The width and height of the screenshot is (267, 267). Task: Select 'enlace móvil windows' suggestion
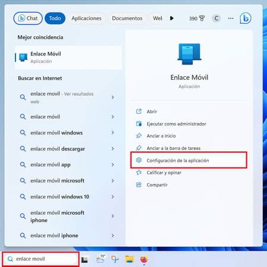(68, 133)
